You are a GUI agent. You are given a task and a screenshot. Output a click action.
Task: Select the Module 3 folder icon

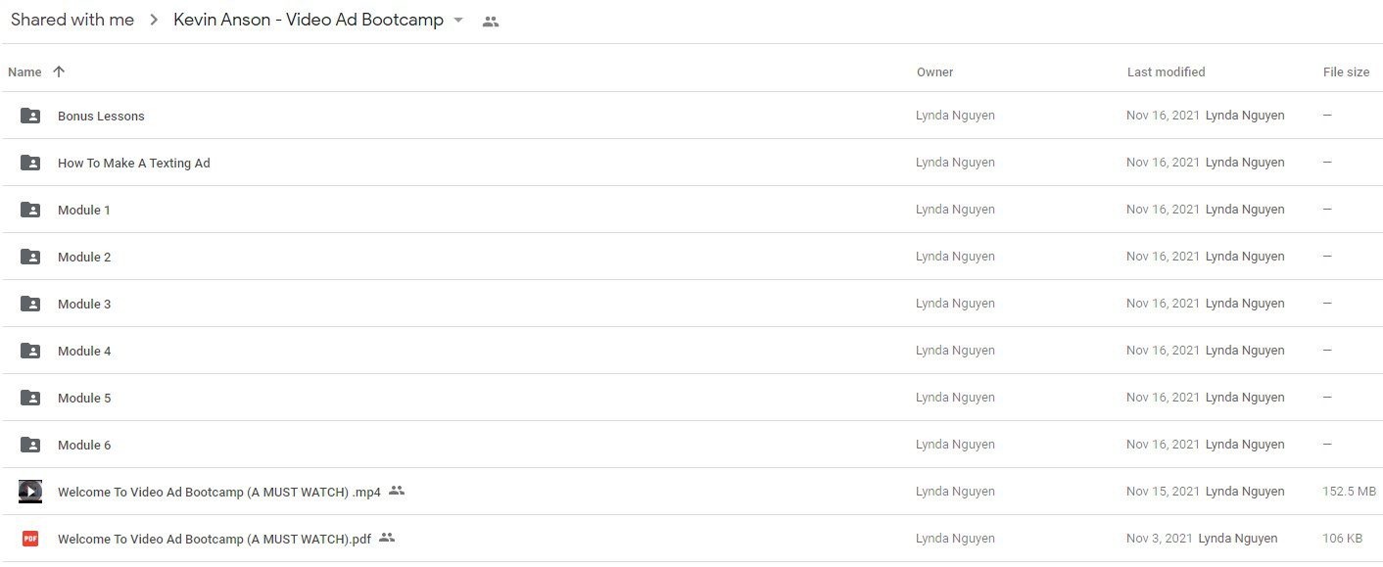(30, 304)
